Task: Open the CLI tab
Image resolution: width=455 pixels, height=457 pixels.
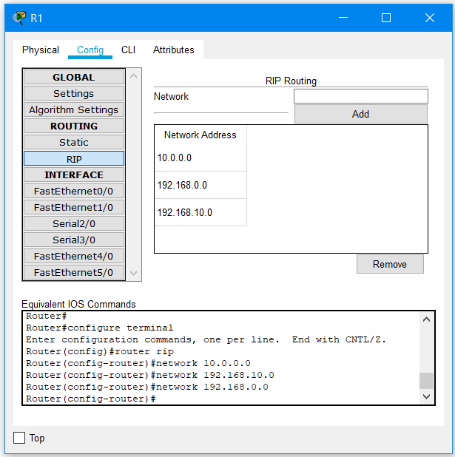Action: point(128,50)
